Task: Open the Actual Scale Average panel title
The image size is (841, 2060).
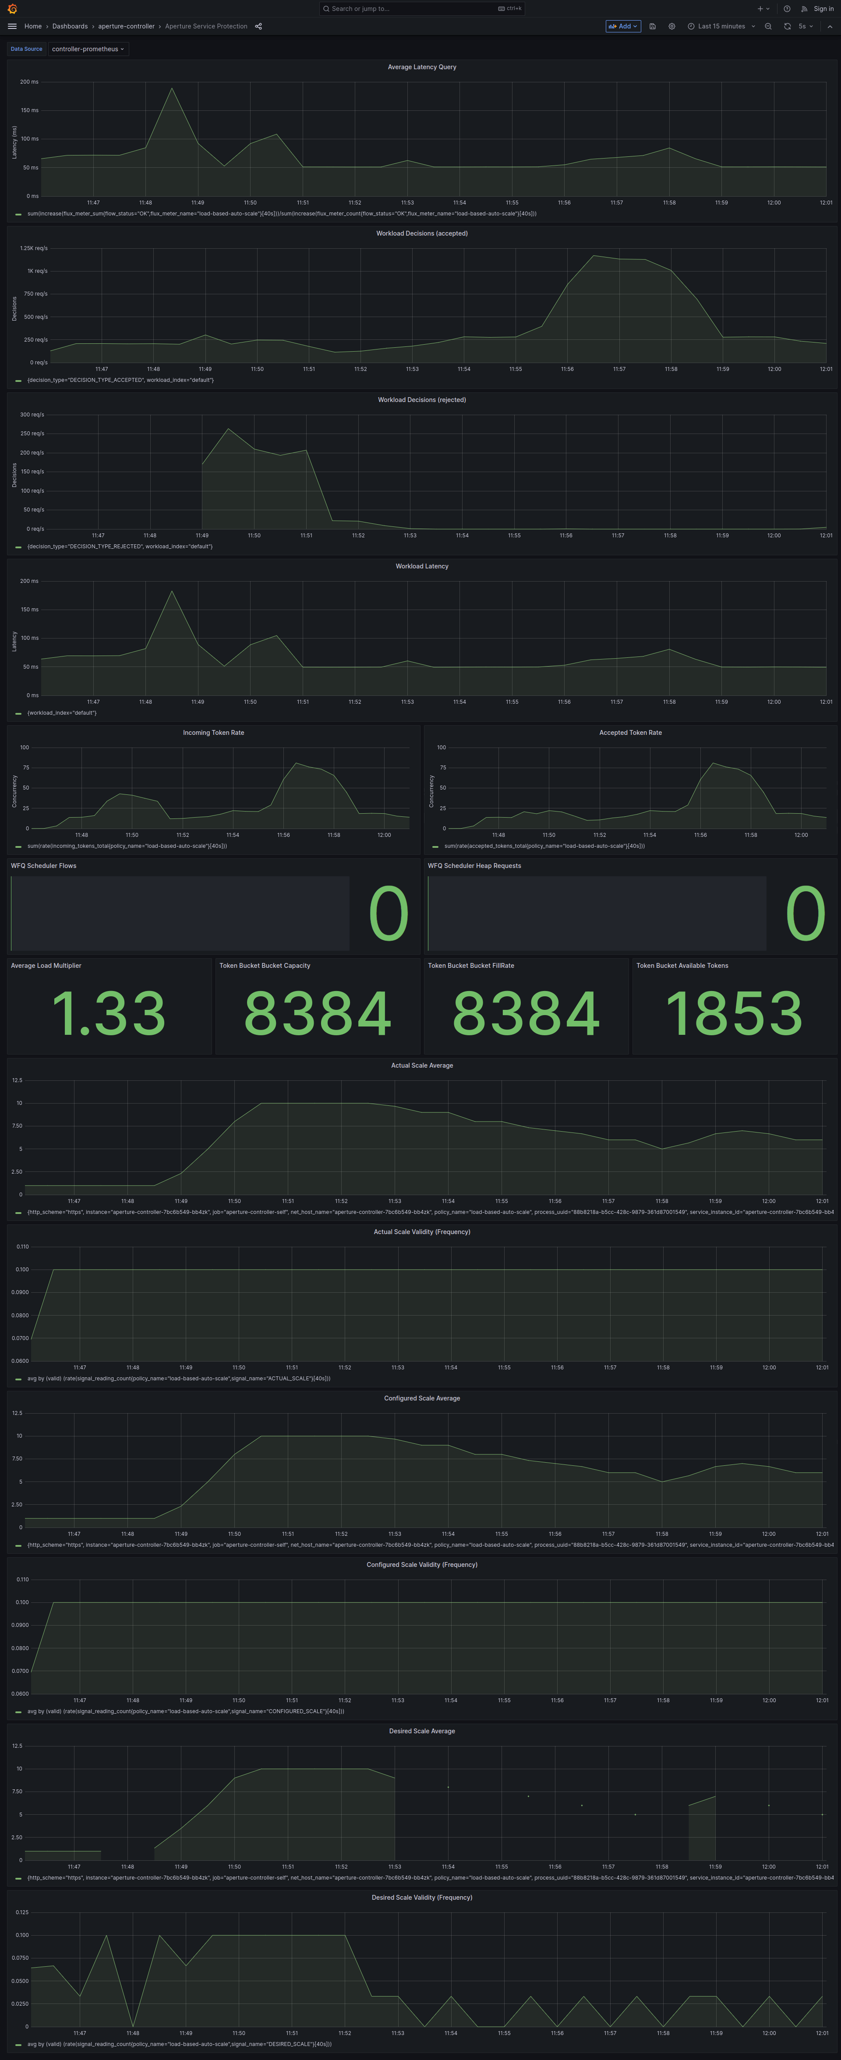Action: [422, 1065]
